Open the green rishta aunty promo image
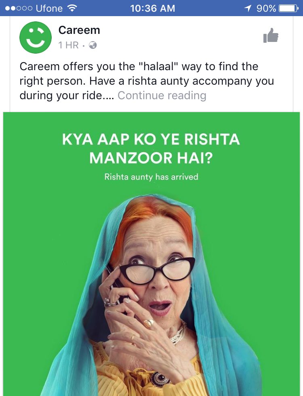 tap(151, 254)
